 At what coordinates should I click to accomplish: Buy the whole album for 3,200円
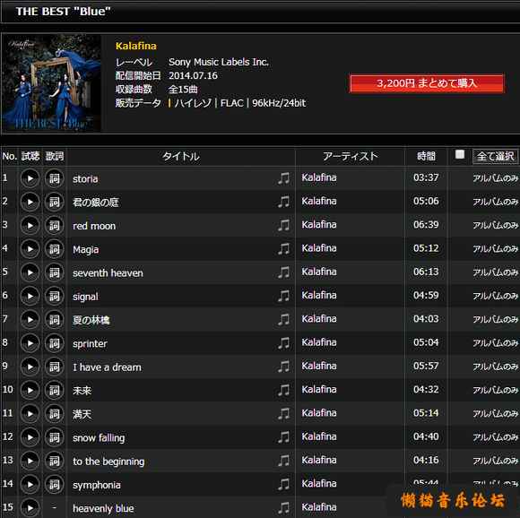pyautogui.click(x=427, y=83)
